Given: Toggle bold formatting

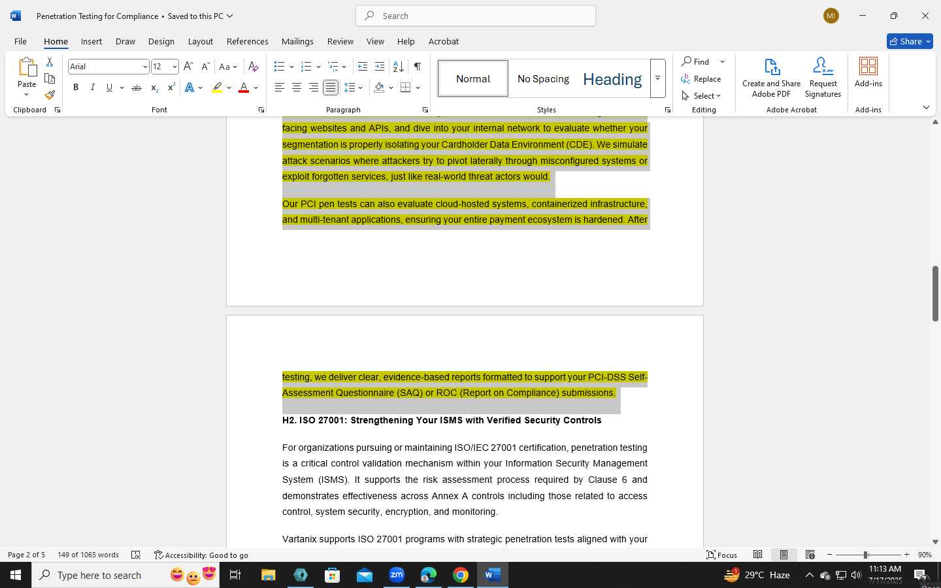Looking at the screenshot, I should (76, 88).
